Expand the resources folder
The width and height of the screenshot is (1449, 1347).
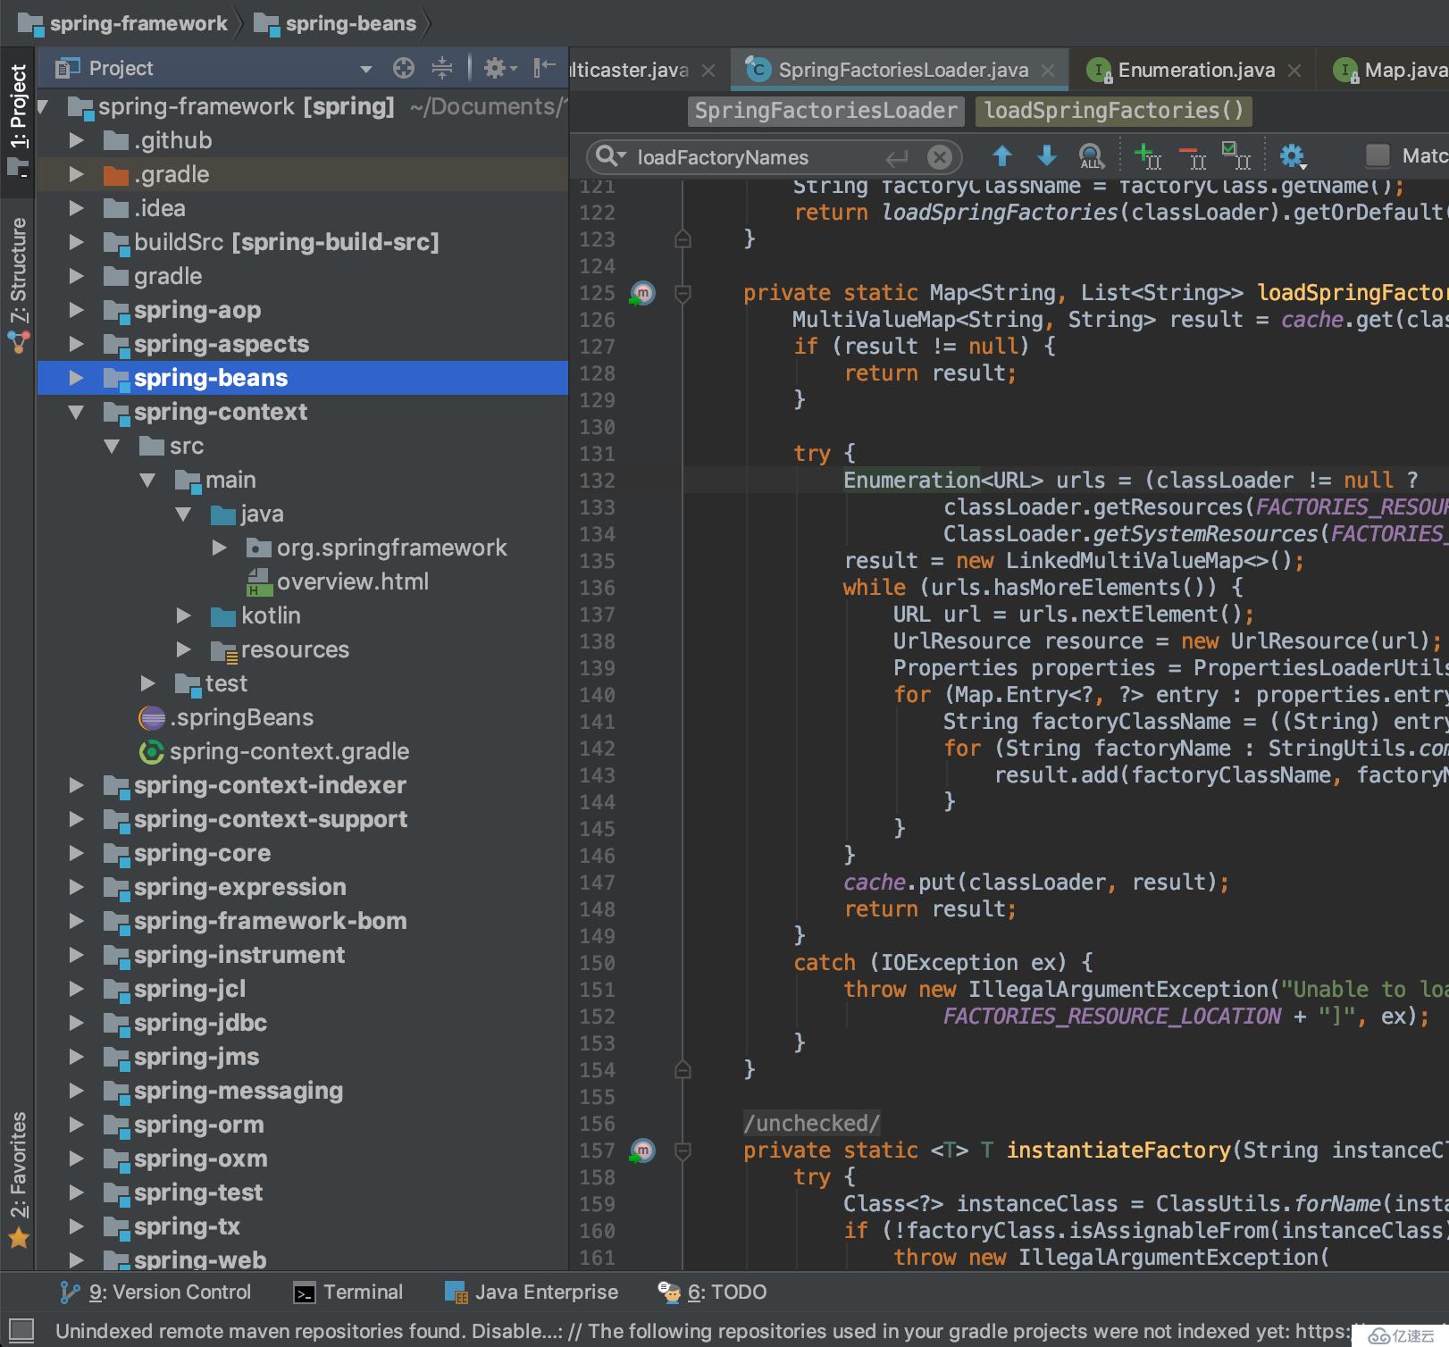184,649
